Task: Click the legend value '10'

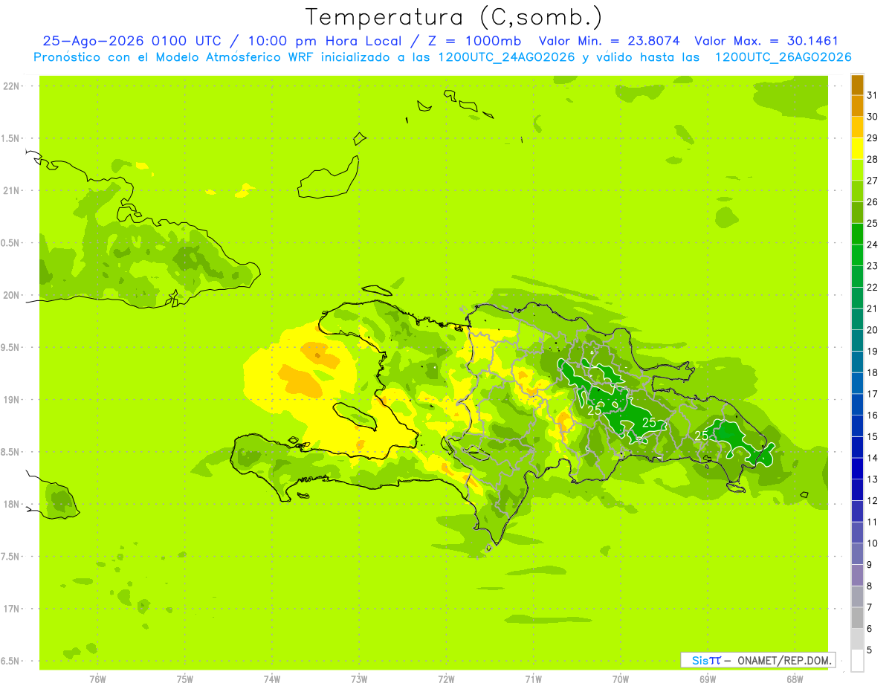Action: [873, 543]
